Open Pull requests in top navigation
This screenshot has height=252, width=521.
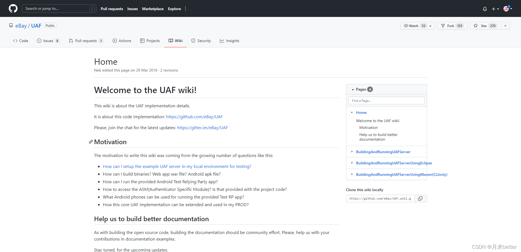[x=112, y=9]
